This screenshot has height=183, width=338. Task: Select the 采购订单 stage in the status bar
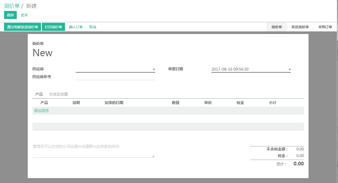pos(325,27)
